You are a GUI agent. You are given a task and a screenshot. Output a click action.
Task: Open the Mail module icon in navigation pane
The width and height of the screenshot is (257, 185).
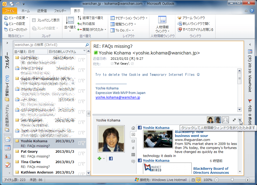click(8, 139)
